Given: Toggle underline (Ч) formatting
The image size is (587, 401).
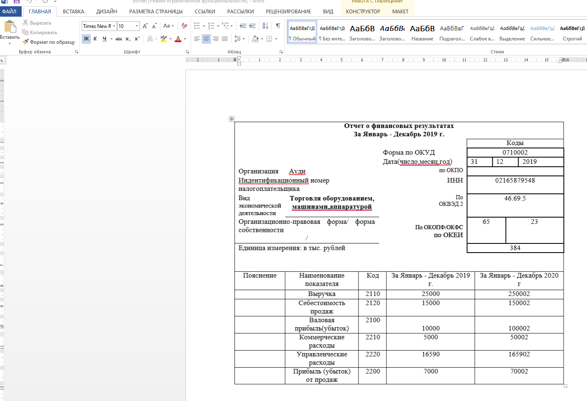Looking at the screenshot, I should point(104,39).
